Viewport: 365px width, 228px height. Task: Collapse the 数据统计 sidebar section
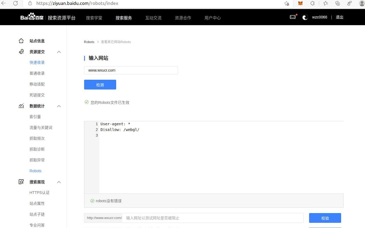pyautogui.click(x=59, y=106)
